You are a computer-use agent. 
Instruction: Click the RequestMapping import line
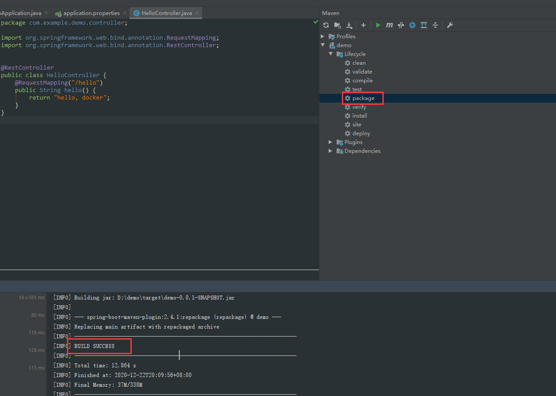coord(110,37)
